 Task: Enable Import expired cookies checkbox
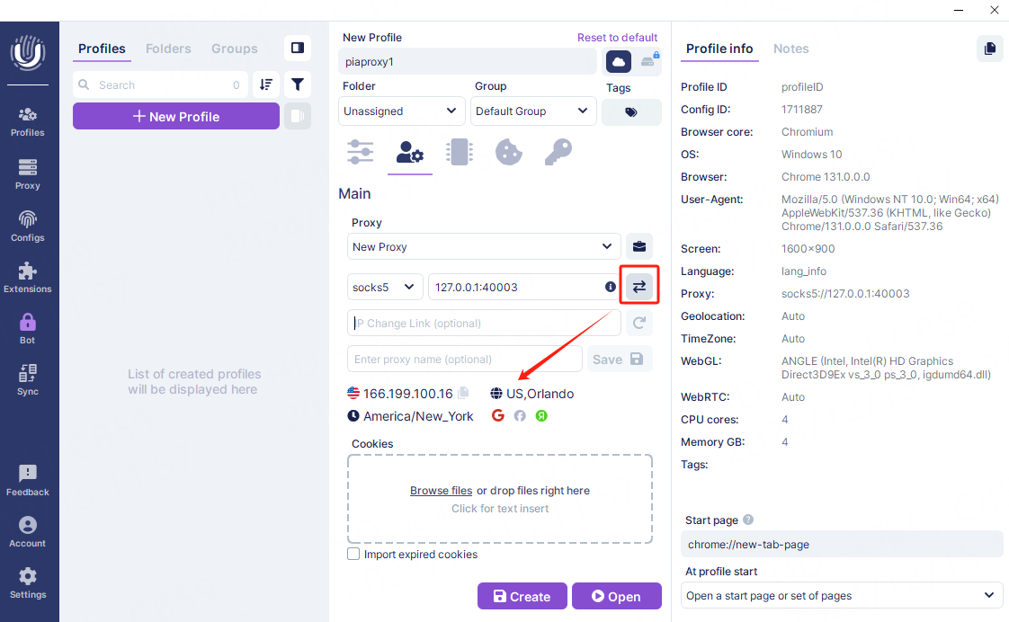tap(353, 555)
